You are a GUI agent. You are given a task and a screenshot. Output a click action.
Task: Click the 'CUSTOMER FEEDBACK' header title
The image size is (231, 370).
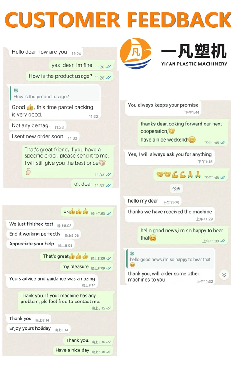(x=117, y=20)
